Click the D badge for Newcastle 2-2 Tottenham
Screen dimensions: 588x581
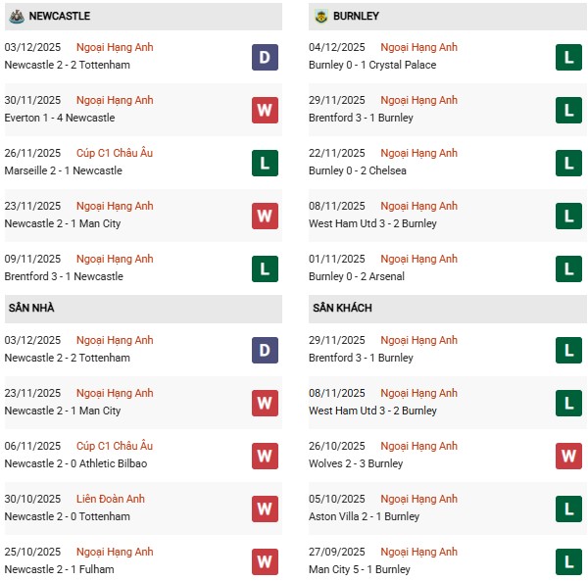[x=265, y=57]
